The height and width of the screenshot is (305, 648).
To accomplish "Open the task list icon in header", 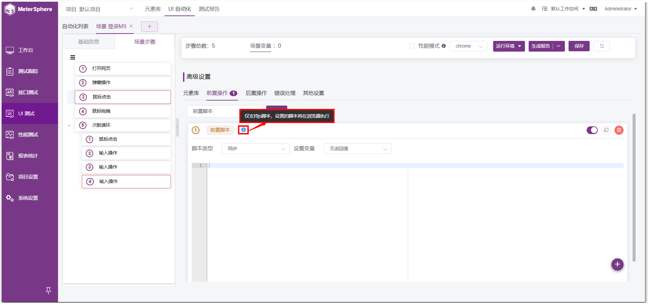I will (544, 9).
